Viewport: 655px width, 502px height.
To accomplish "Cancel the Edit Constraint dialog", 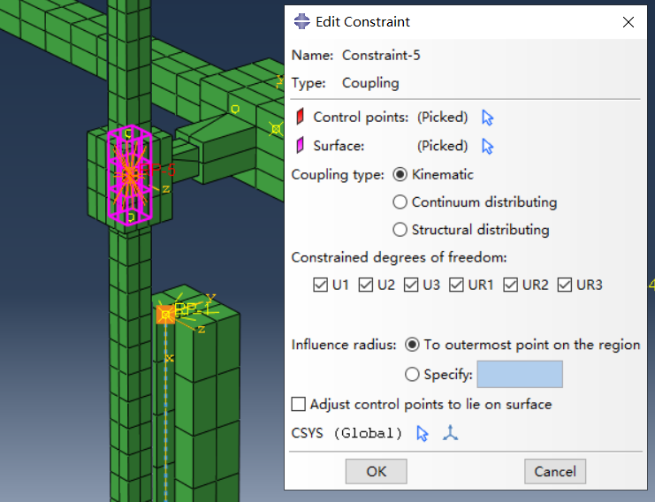I will pyautogui.click(x=555, y=472).
